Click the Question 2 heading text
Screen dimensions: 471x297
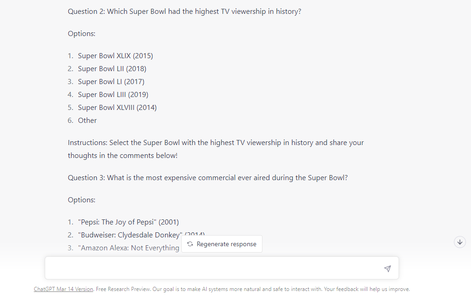point(185,12)
